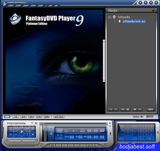Choose the 4:3 aspect ratio button
This screenshot has width=160, height=151.
16,117
